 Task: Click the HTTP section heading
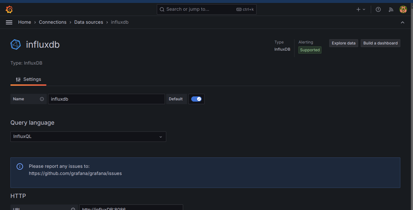18,196
